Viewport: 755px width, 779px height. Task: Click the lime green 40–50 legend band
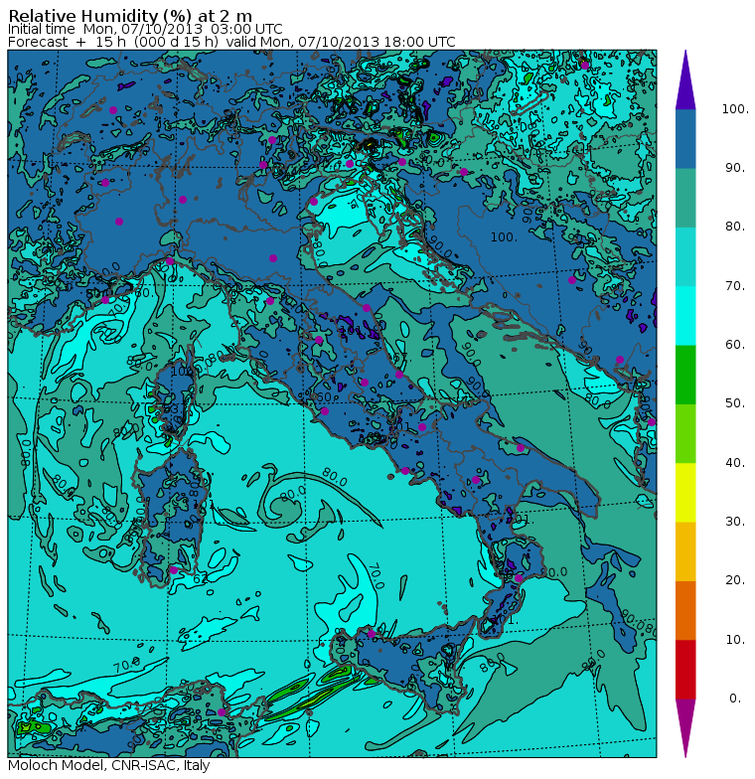[685, 433]
